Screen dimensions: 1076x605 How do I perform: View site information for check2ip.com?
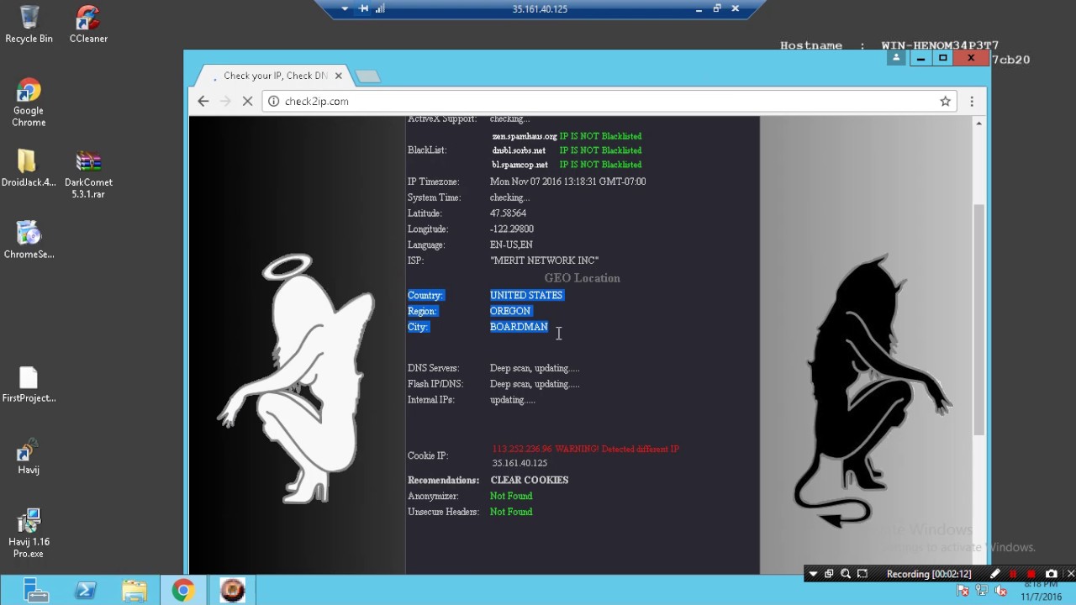tap(273, 101)
